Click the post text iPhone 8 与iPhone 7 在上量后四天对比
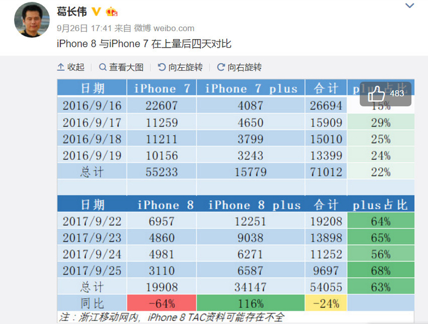The image size is (428, 324). [144, 44]
